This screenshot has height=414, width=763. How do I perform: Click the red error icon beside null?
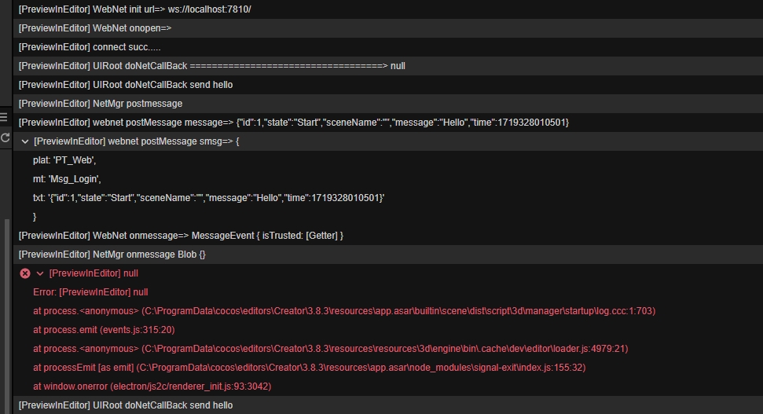pyautogui.click(x=25, y=273)
